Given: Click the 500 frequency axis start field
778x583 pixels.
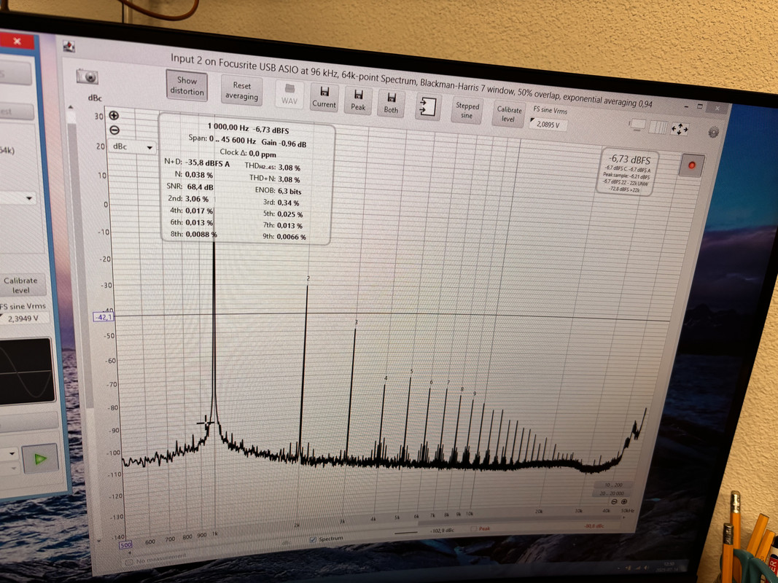Looking at the screenshot, I should pos(125,545).
